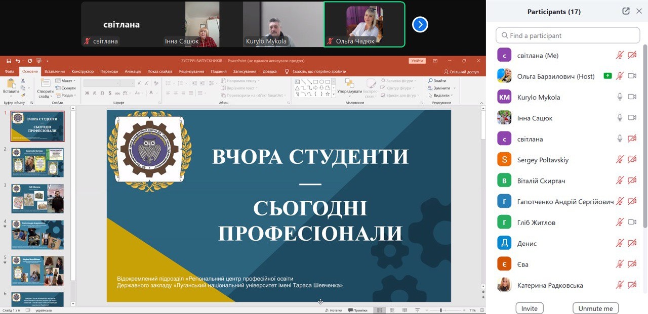Switch to the Вставлення ribbon tab

tap(55, 71)
